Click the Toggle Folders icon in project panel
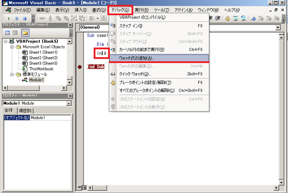Screen dimensions: 288x193 coord(25,33)
